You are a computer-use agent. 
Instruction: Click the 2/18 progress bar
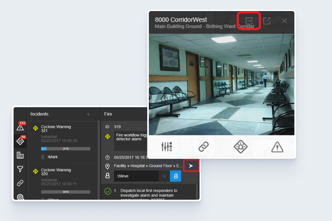click(x=66, y=149)
